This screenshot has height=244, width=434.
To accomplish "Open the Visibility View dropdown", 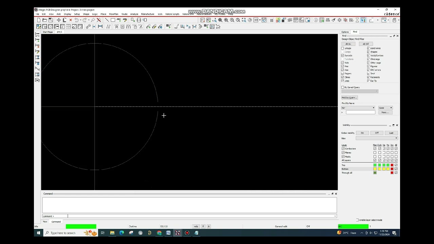I will point(377,138).
